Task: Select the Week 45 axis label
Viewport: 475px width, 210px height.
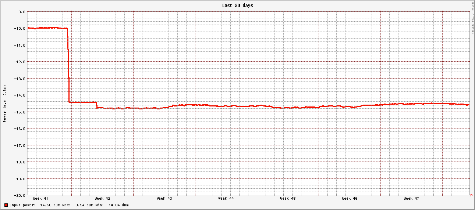Action: coord(287,199)
